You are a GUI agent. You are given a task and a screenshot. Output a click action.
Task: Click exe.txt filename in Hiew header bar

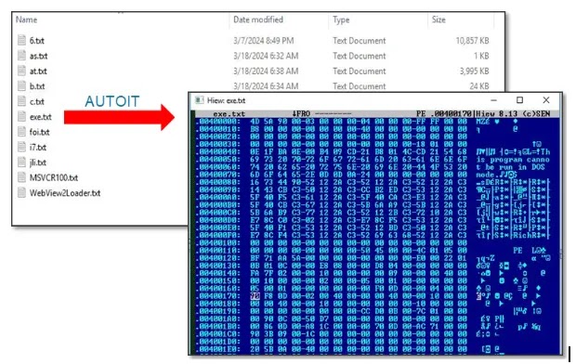click(229, 114)
